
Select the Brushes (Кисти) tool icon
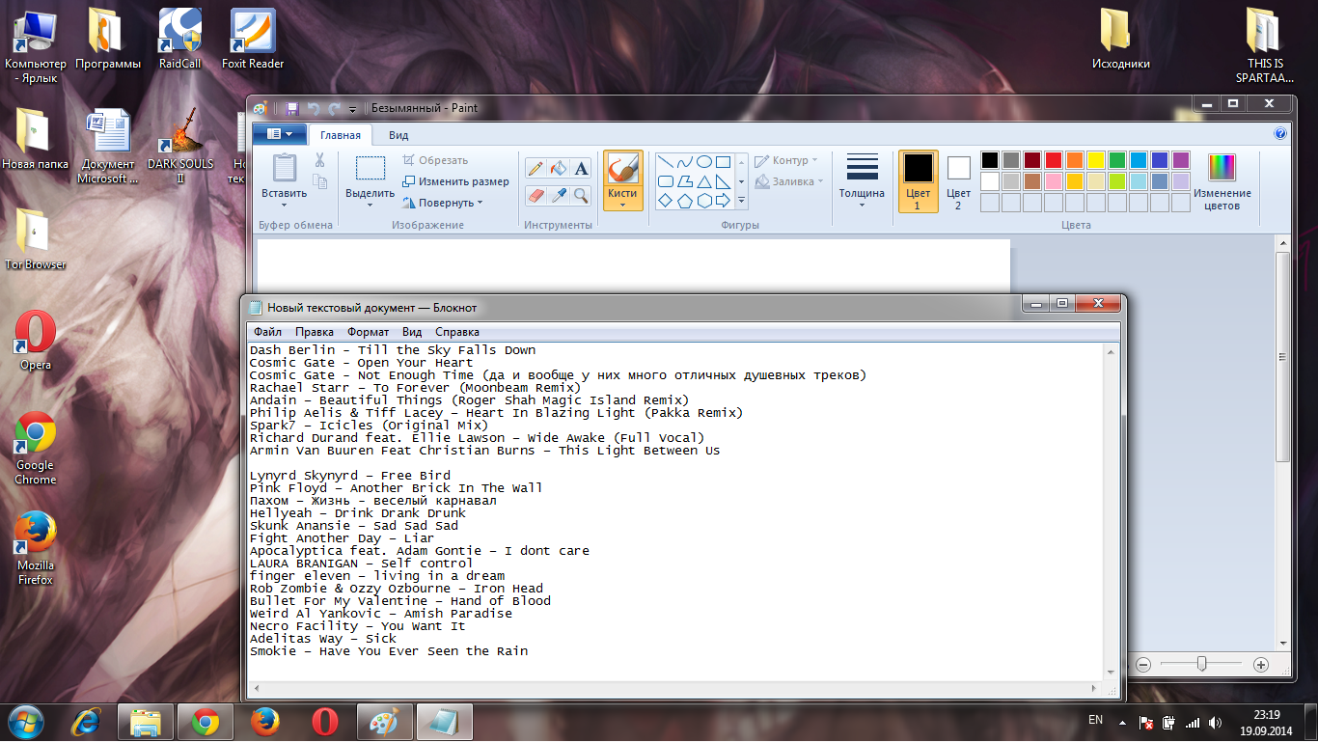[x=622, y=169]
